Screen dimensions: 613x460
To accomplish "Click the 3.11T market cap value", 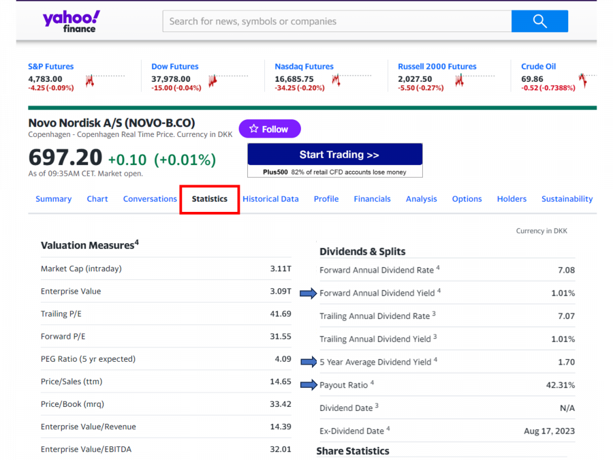I will click(281, 269).
